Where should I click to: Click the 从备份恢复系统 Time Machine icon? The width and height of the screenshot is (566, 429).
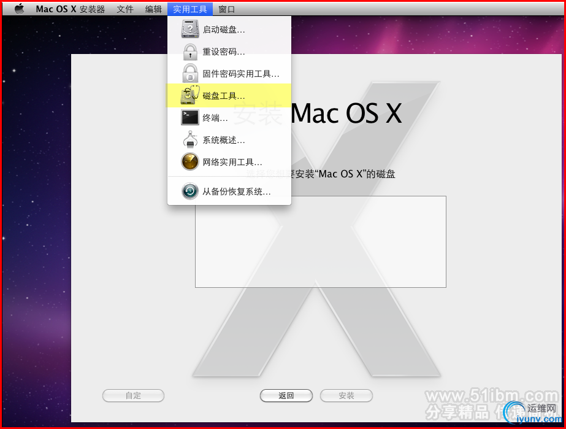[x=190, y=191]
